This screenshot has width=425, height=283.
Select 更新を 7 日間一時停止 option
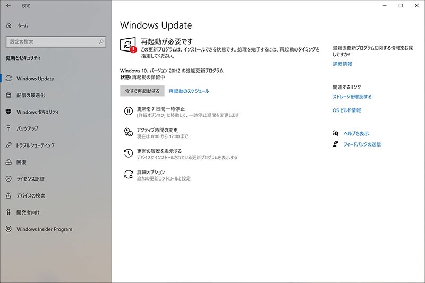click(181, 112)
